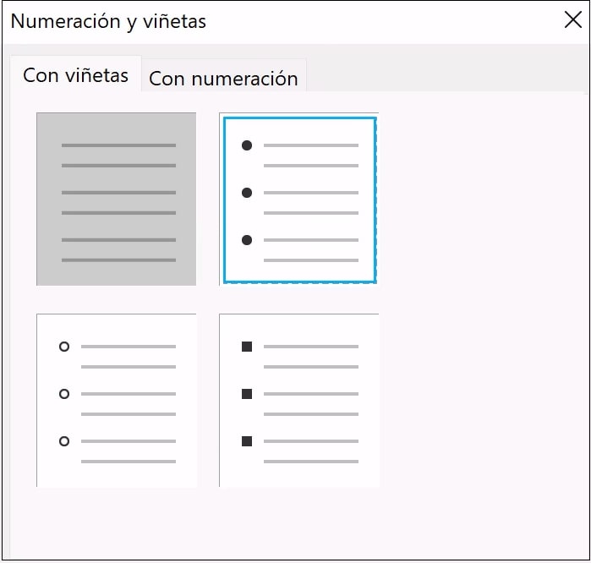Switch to the Con viñetas tab
The width and height of the screenshot is (591, 563).
pos(75,75)
